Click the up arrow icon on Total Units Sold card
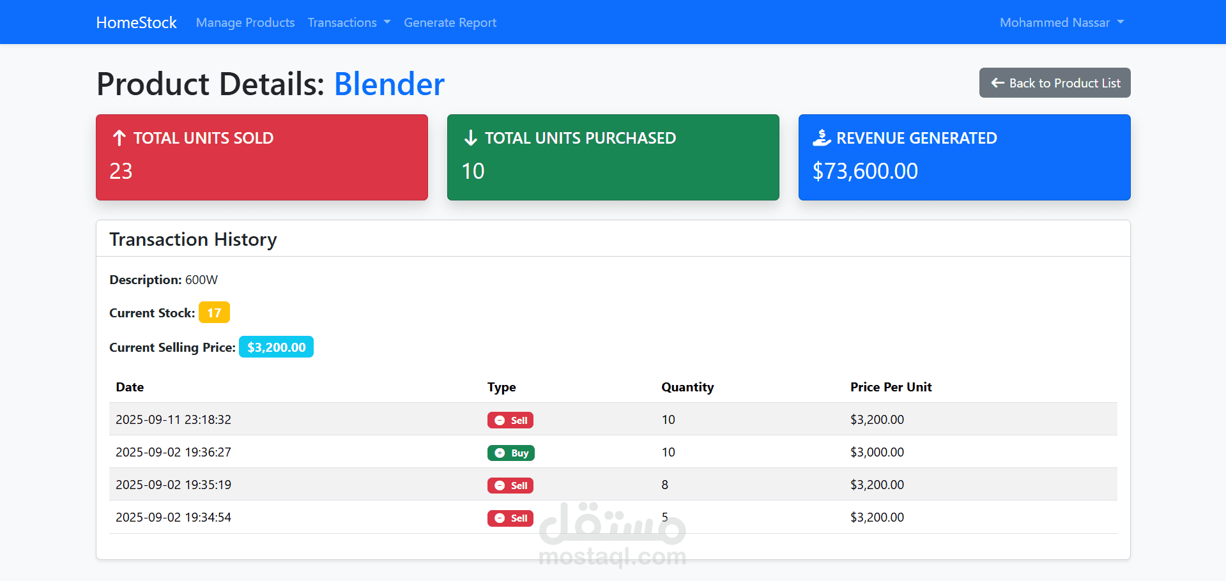Image resolution: width=1226 pixels, height=581 pixels. pos(118,138)
